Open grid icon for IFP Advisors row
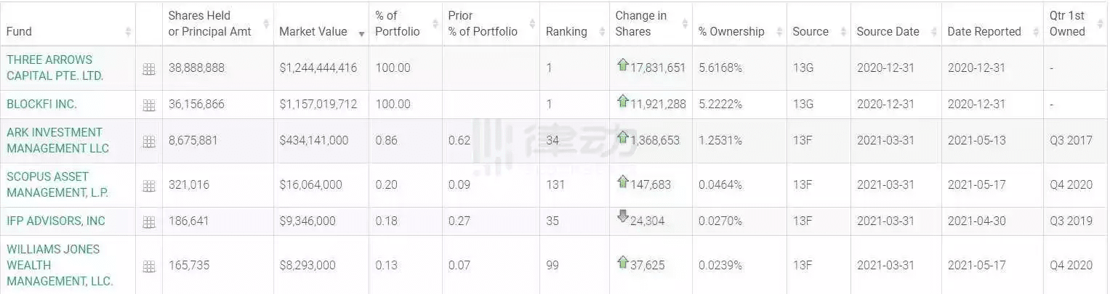The height and width of the screenshot is (294, 1110). tap(149, 222)
